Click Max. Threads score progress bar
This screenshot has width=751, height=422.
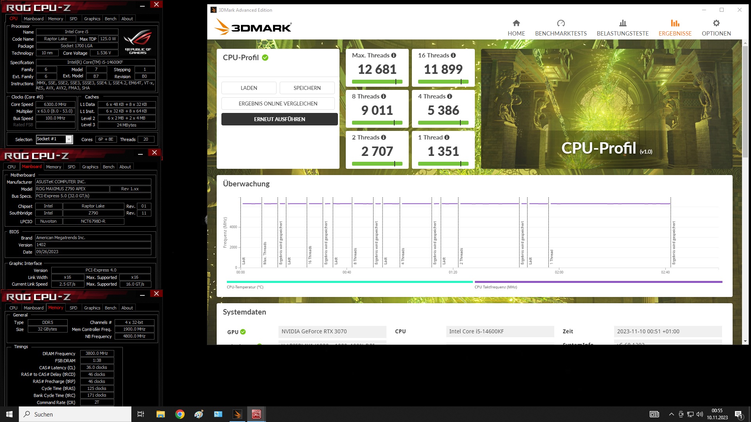tap(377, 82)
